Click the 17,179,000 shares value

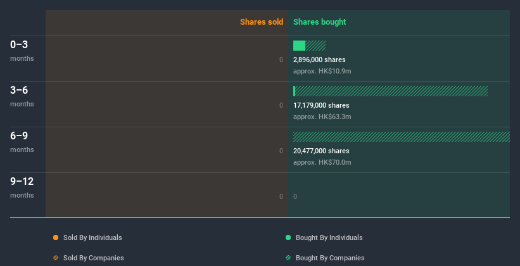coord(321,105)
